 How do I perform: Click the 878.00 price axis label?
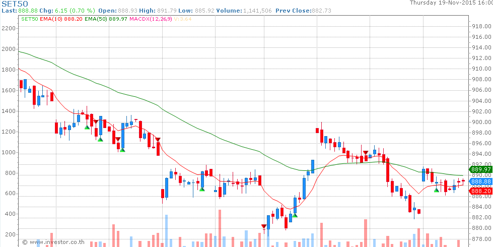pyautogui.click(x=482, y=239)
